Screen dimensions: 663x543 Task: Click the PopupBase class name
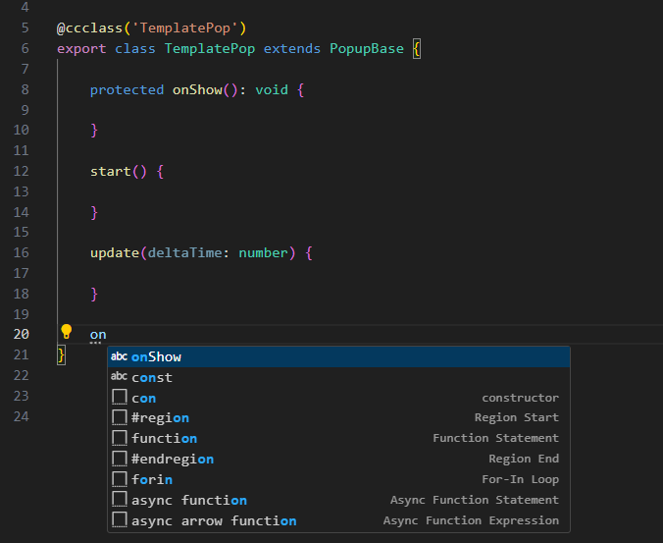[x=367, y=48]
